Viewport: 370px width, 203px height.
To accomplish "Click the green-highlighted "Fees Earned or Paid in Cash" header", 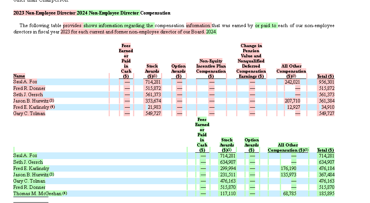I will coord(202,135).
